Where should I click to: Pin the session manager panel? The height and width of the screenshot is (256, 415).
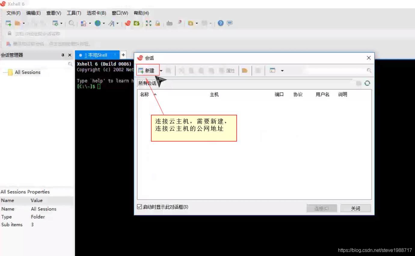(x=63, y=55)
